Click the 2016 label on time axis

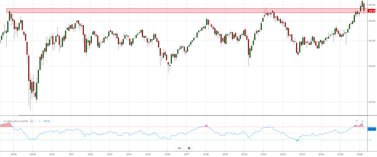coord(167,154)
